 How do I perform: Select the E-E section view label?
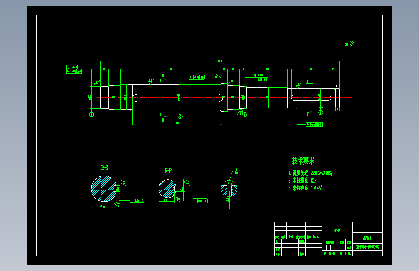104,168
